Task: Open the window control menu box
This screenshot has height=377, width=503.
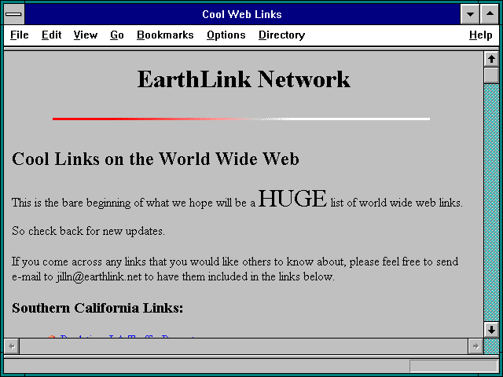Action: (14, 14)
